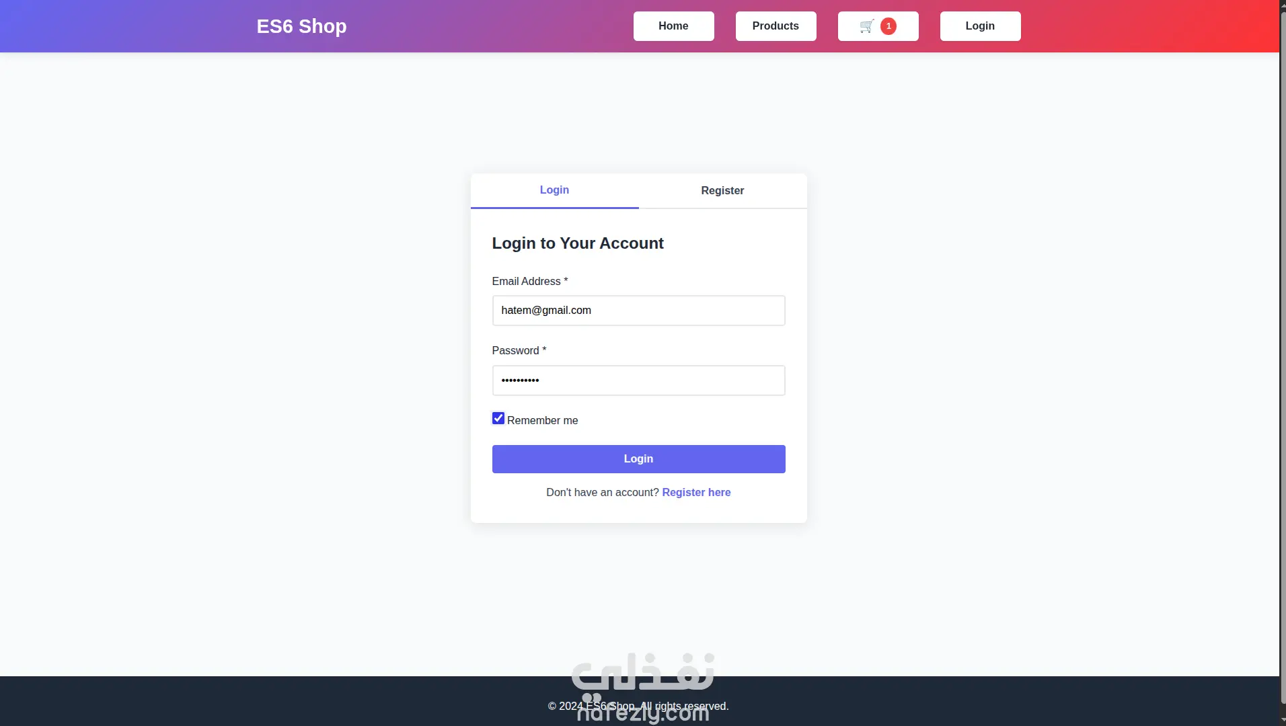Click the scrollbar down arrow

1282,721
